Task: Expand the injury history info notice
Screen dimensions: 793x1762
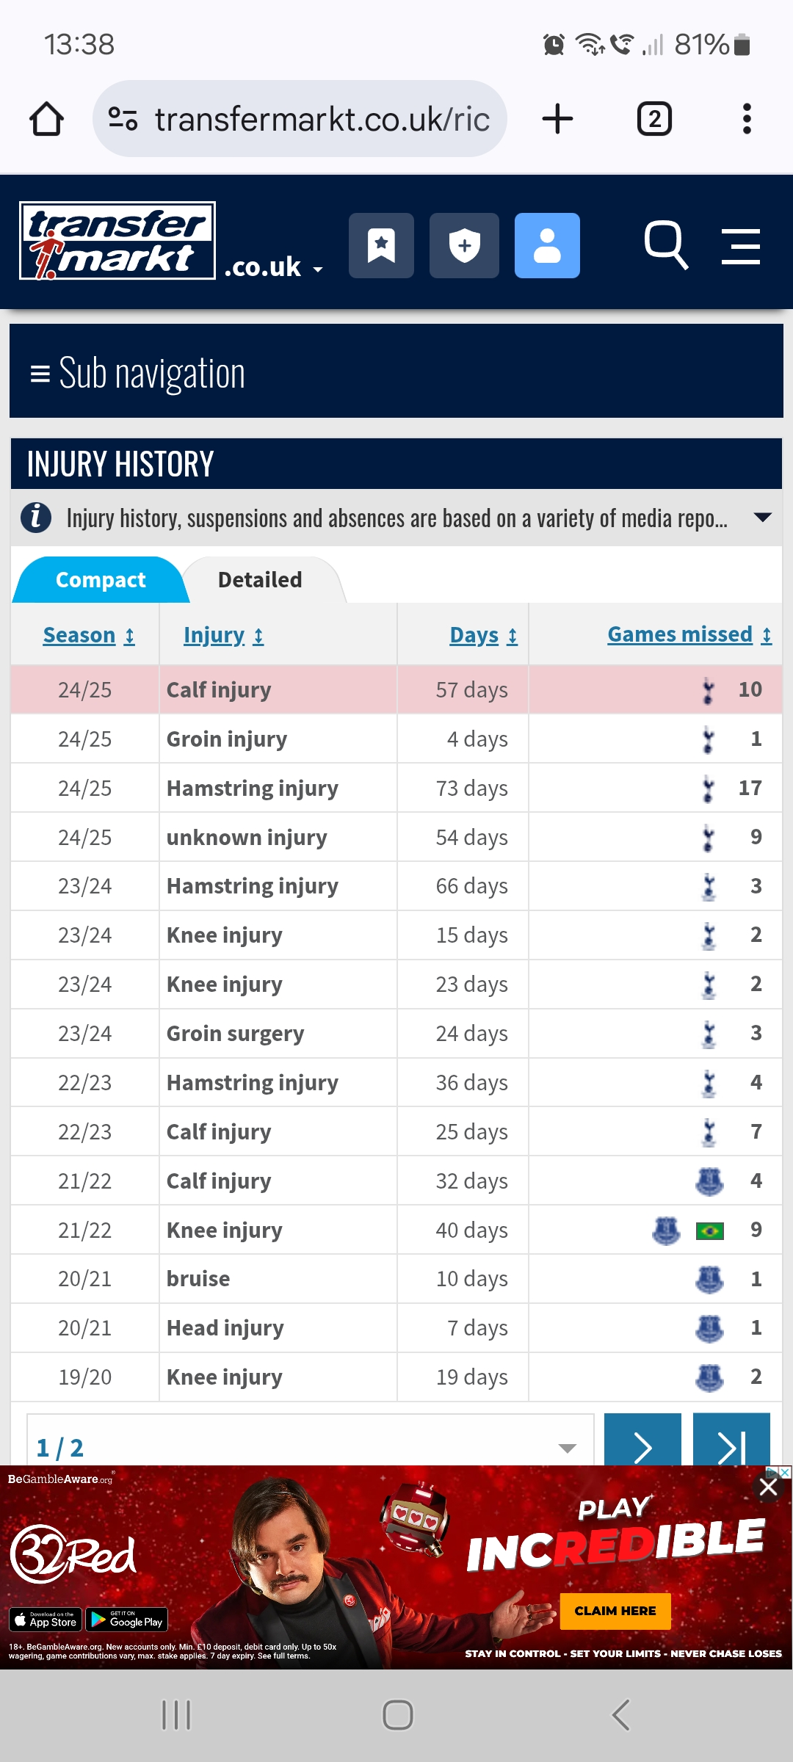Action: coord(763,518)
